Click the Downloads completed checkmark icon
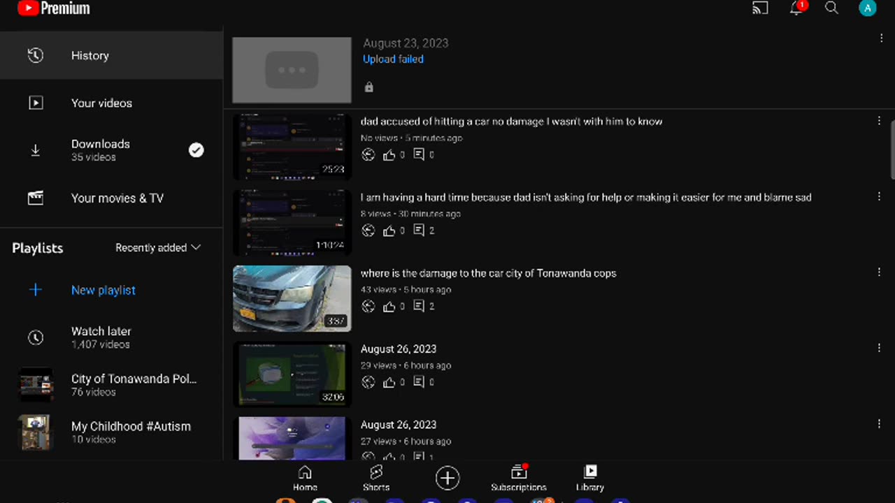Screen dimensions: 895x503 coord(196,150)
